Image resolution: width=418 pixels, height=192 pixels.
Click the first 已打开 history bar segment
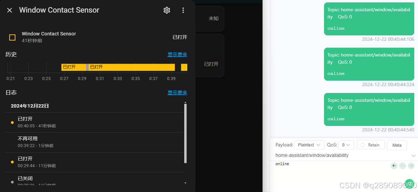tap(73, 67)
